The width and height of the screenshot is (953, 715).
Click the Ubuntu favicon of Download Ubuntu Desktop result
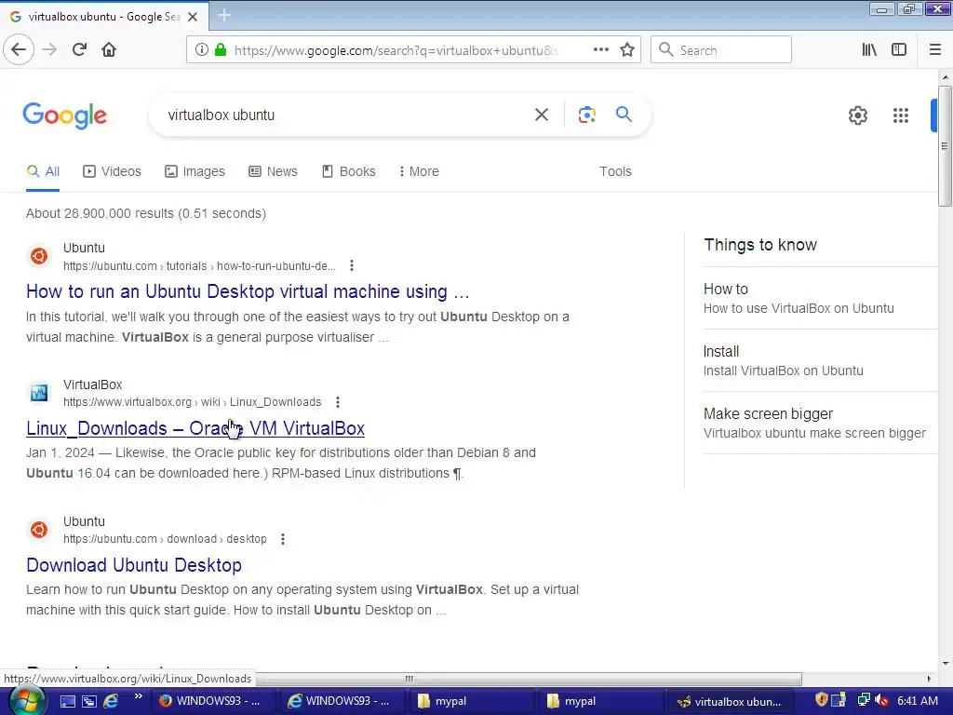39,530
